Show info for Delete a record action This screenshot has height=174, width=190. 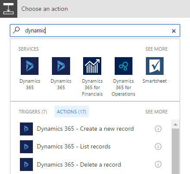[x=158, y=164]
